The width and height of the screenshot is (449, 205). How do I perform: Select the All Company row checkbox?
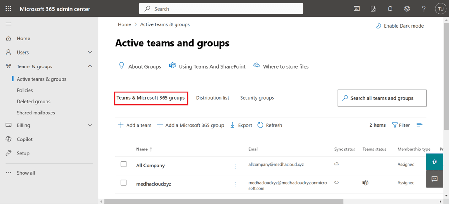pos(123,164)
